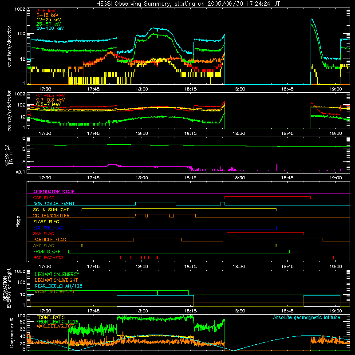Click the Degrees or % axis title
This screenshot has width=355, height=355.
pyautogui.click(x=12, y=332)
